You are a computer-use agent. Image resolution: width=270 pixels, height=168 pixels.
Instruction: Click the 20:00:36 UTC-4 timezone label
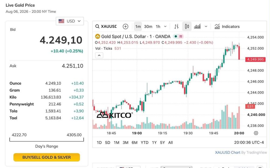pyautogui.click(x=249, y=143)
